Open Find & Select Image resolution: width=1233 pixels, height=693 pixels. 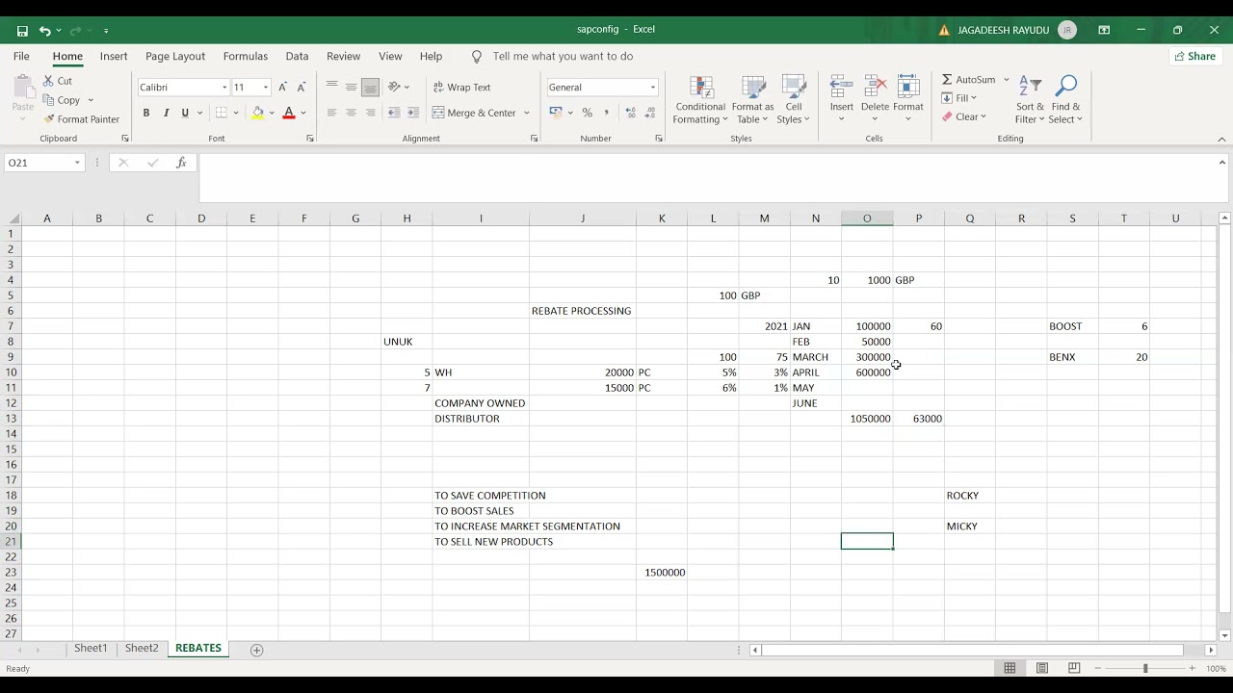1065,100
